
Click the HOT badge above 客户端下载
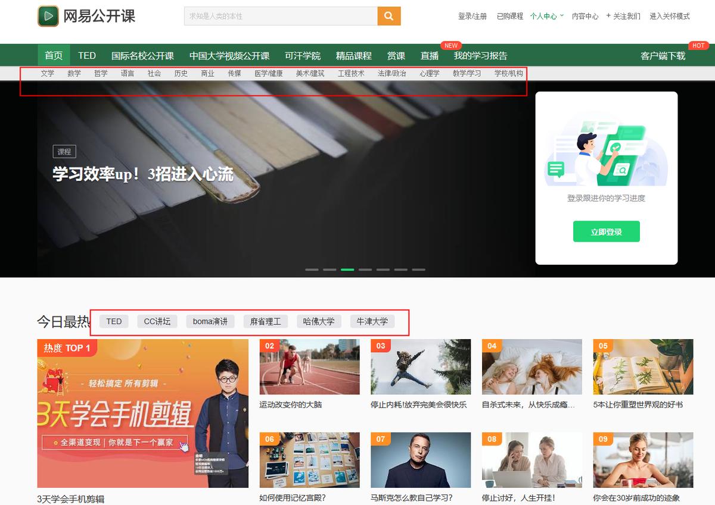click(x=698, y=45)
